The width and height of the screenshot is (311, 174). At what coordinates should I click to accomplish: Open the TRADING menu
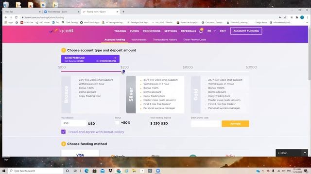pyautogui.click(x=120, y=31)
